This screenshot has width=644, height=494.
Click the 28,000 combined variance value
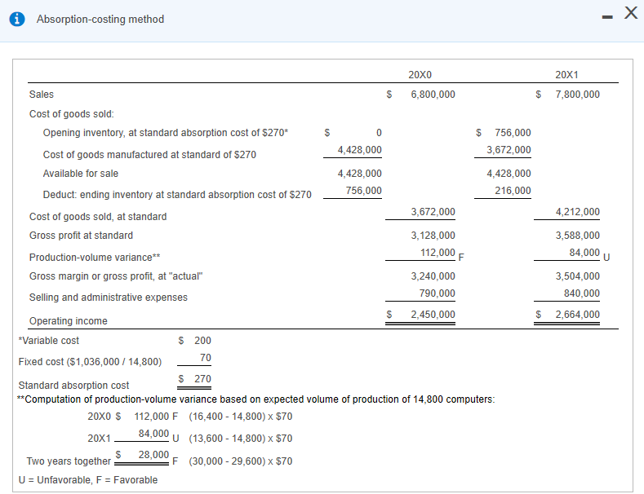pyautogui.click(x=153, y=455)
